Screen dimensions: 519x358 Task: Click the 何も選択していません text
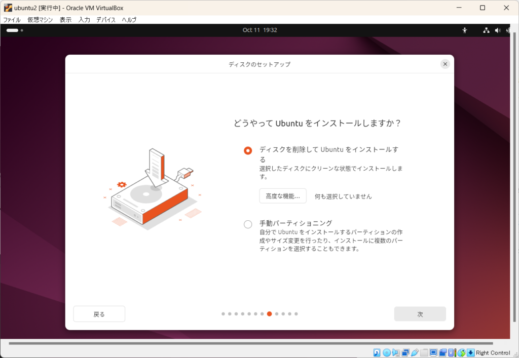tap(343, 196)
